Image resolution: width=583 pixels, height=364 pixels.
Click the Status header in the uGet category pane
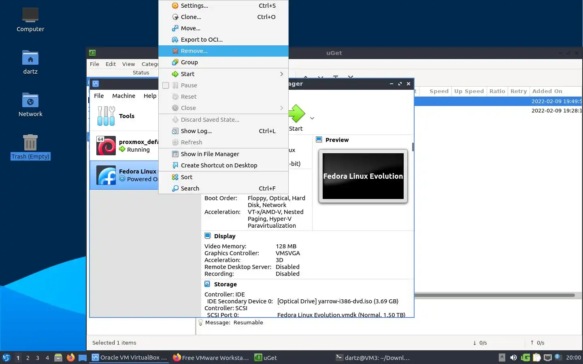pos(141,73)
